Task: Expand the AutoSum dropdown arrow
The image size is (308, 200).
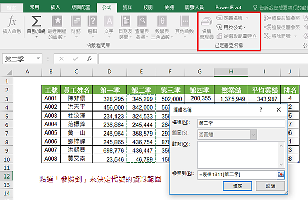Action: (x=36, y=37)
